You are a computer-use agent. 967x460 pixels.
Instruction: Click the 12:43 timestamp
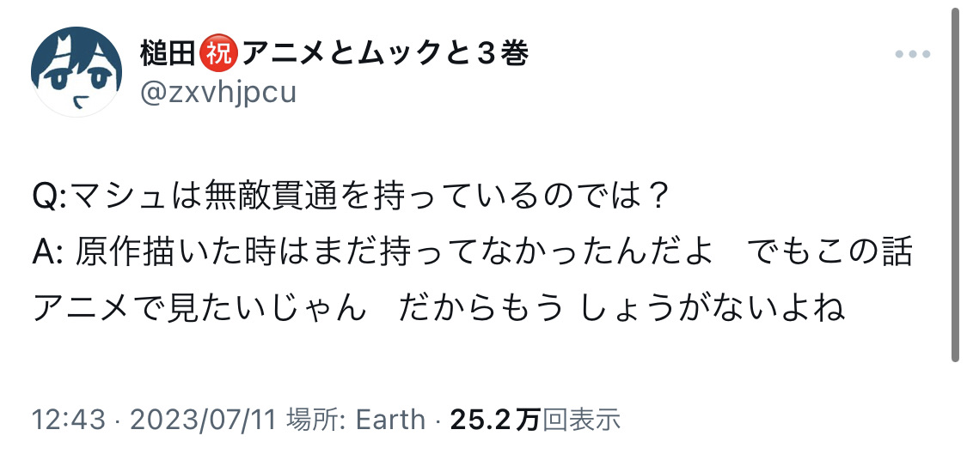click(x=68, y=420)
